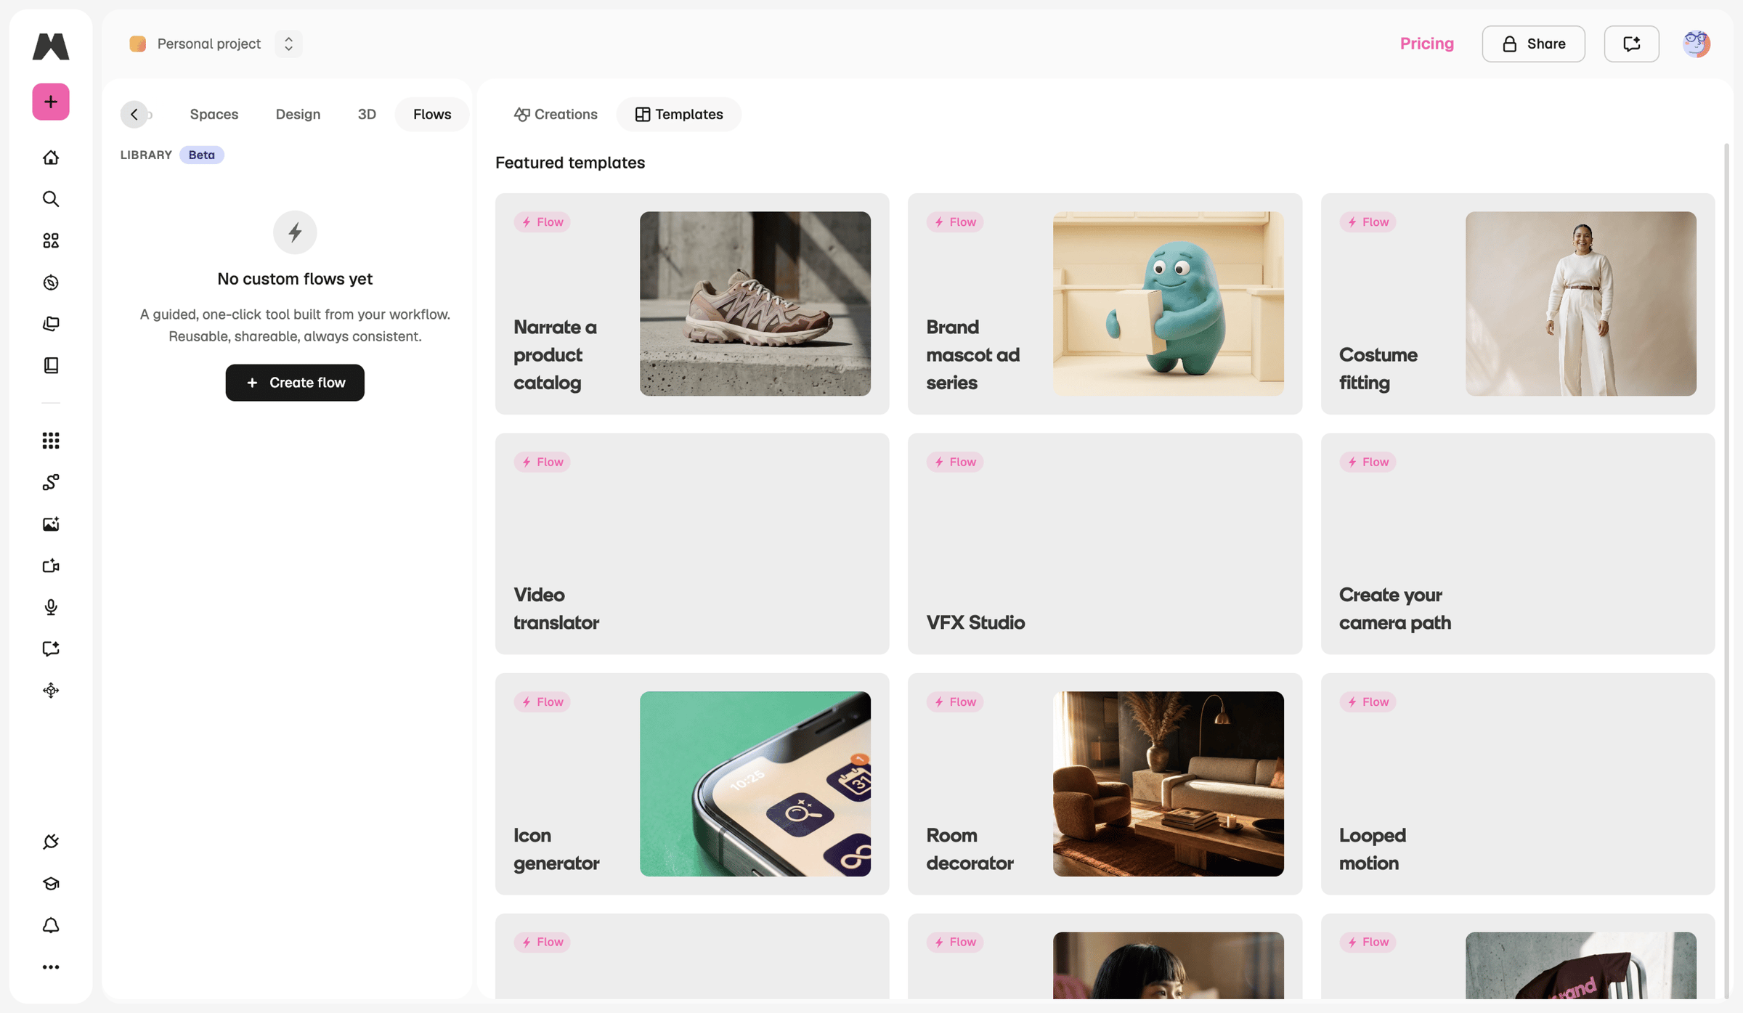Click the Beta badge next to Library
The width and height of the screenshot is (1743, 1013).
[202, 155]
